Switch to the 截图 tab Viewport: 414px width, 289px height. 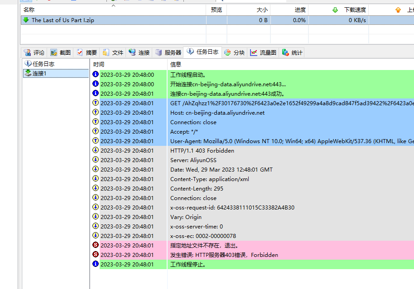(x=60, y=53)
